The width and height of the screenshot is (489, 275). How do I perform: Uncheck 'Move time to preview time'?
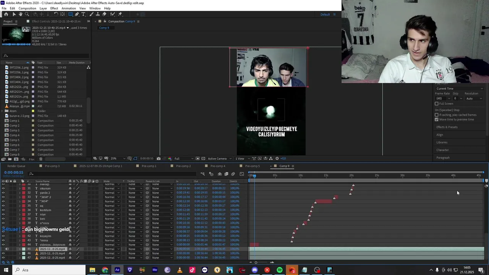[437, 119]
